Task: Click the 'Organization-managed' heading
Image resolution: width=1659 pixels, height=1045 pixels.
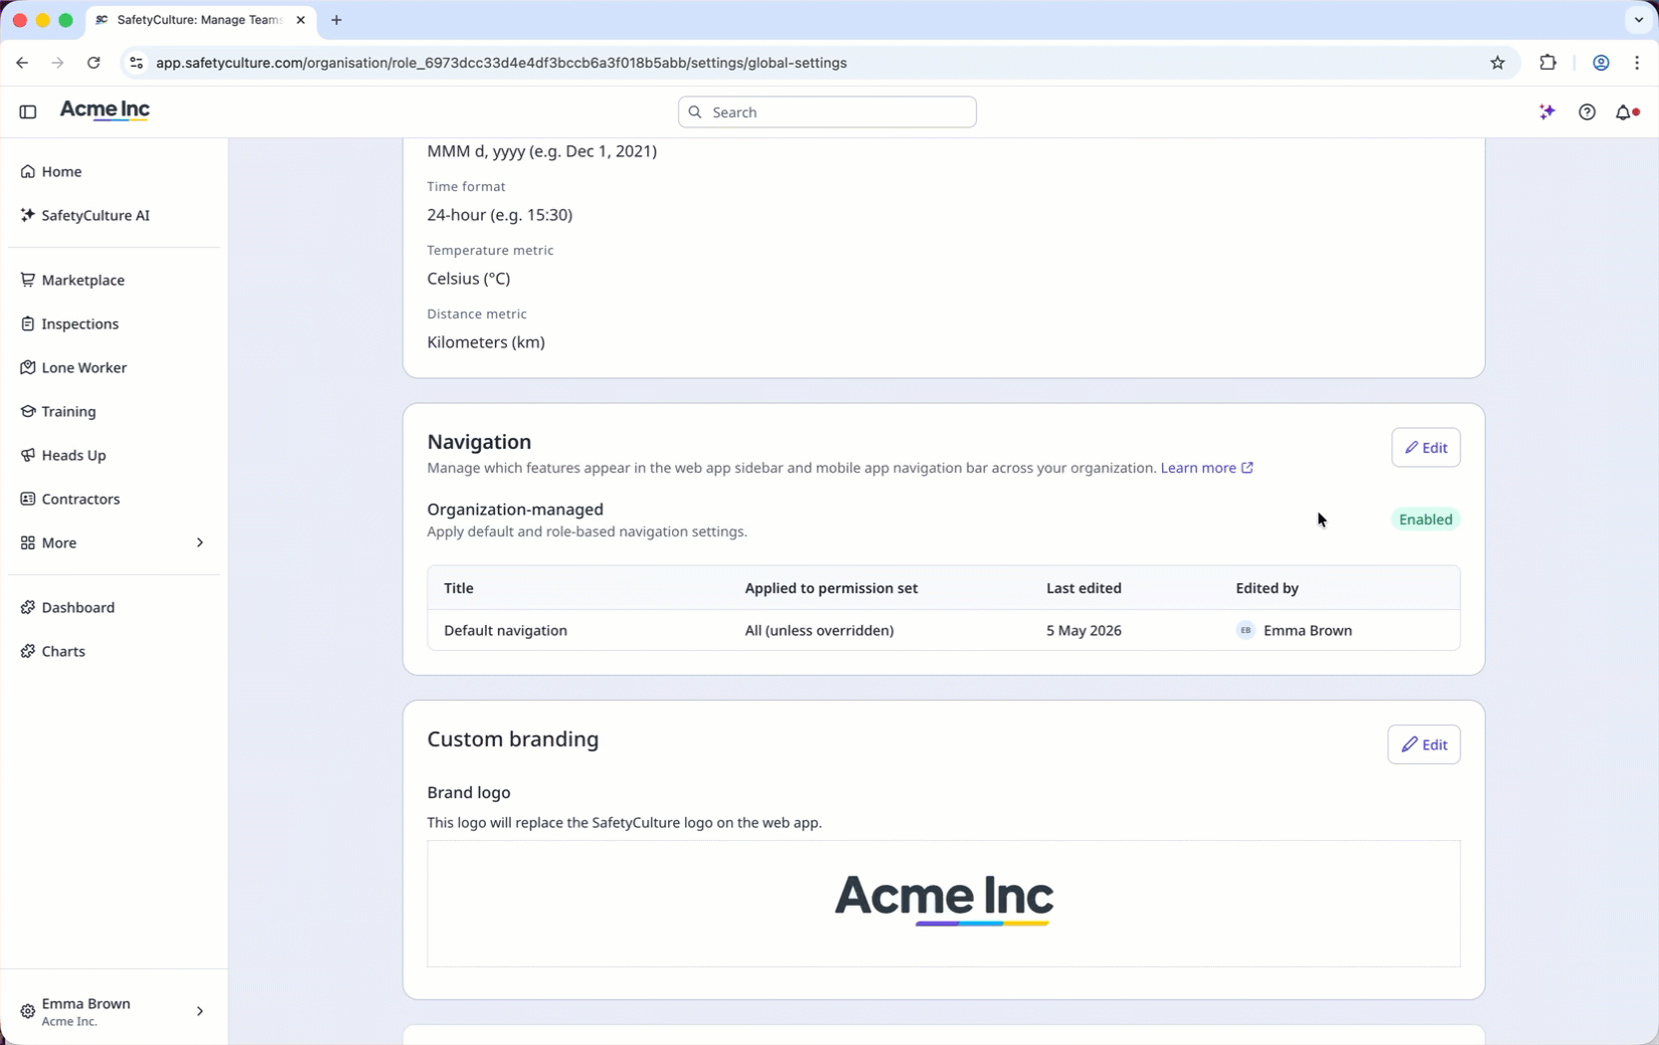Action: [x=515, y=510]
